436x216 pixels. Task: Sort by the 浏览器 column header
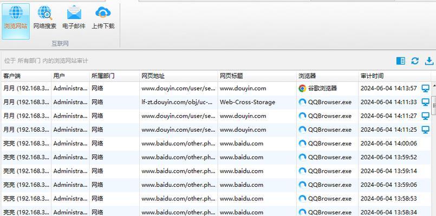click(x=328, y=76)
